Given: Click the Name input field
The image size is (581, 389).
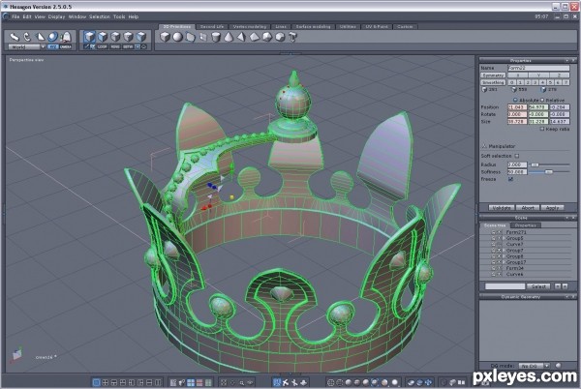Looking at the screenshot, I should [538, 68].
